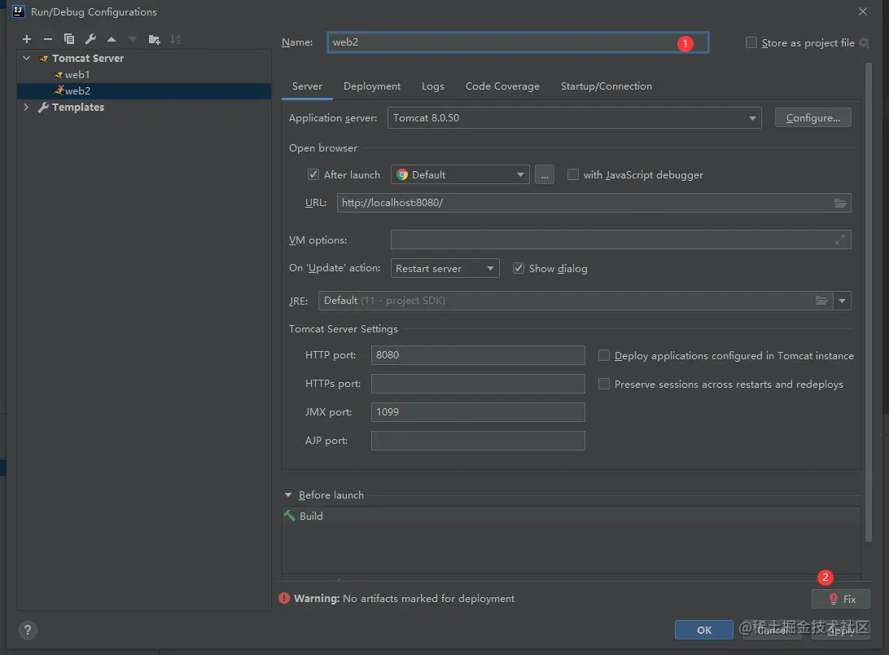Select web2 configuration in tree

[144, 90]
